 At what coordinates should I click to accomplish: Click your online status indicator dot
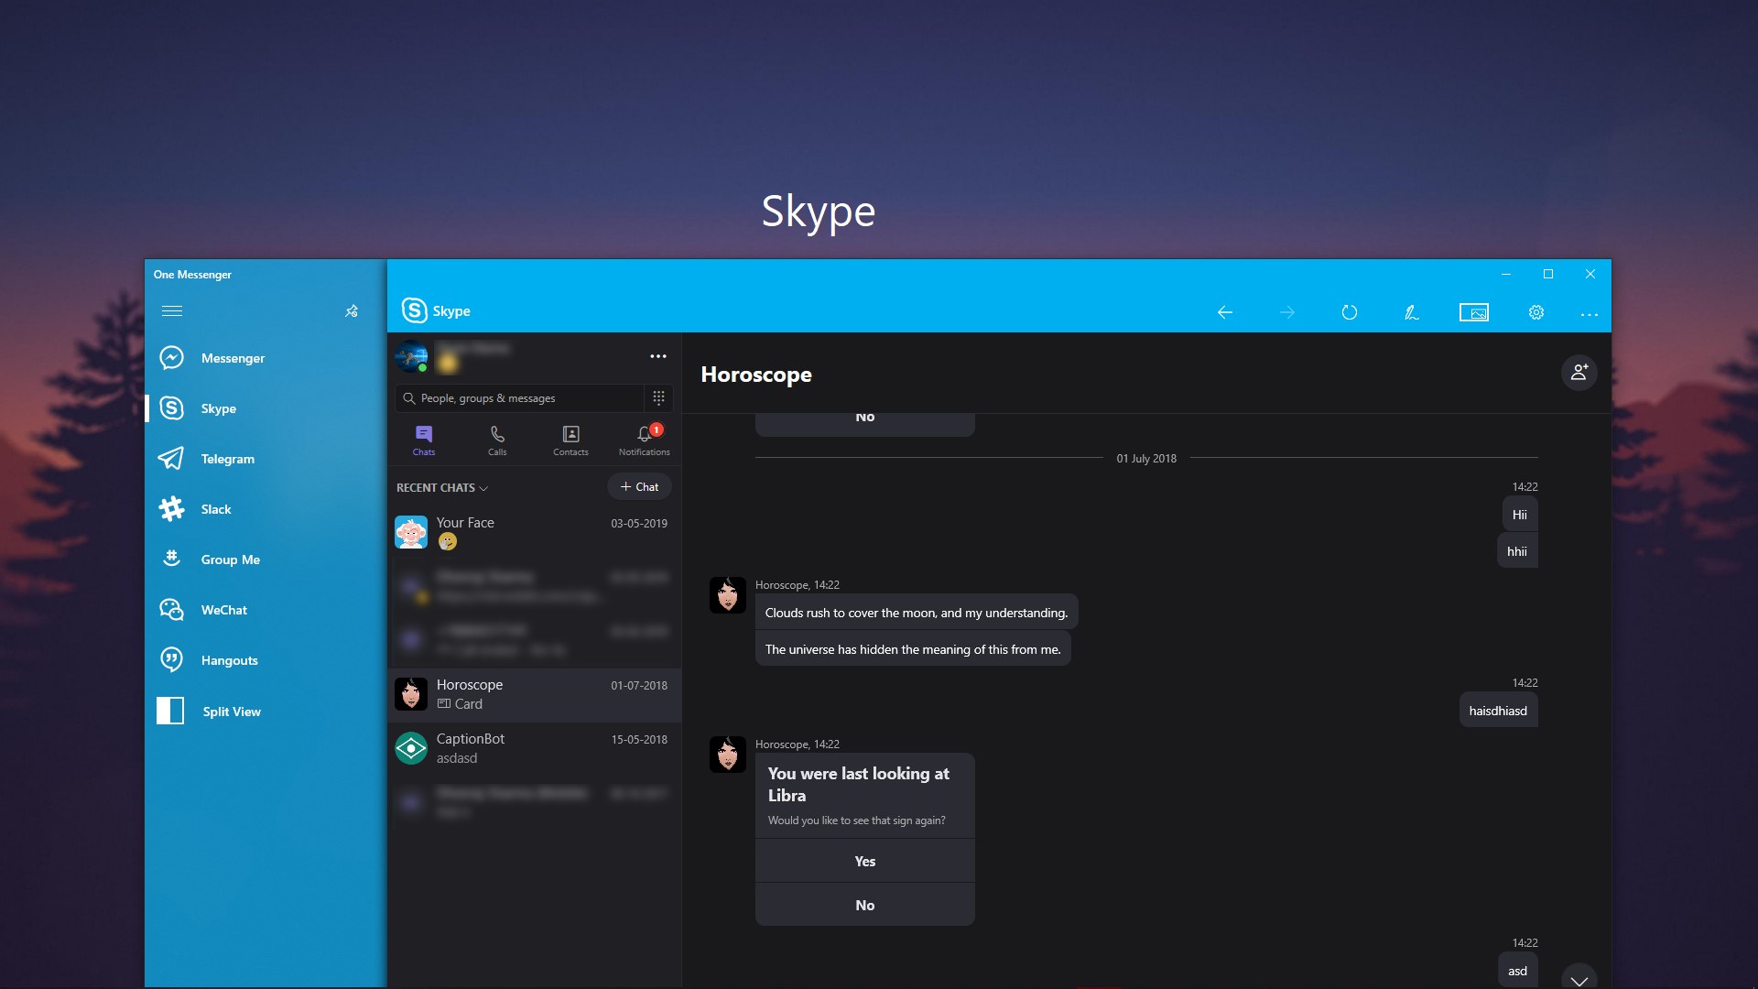(x=424, y=367)
